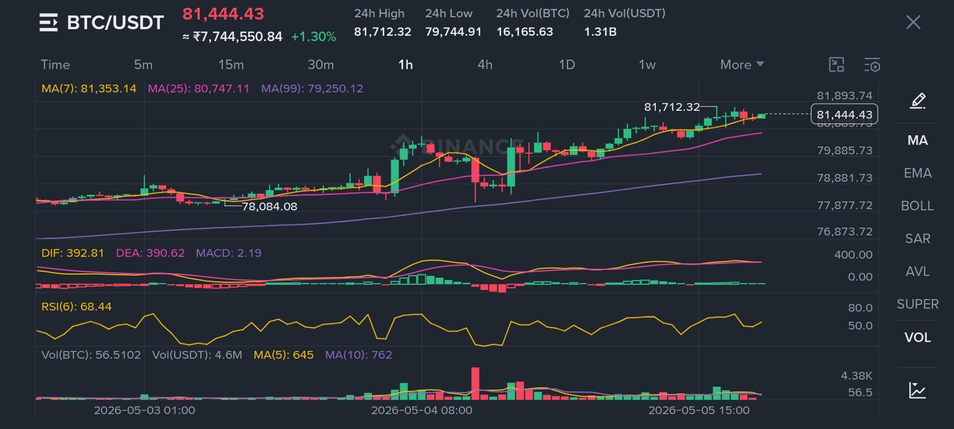The width and height of the screenshot is (954, 429).
Task: Select the 4h interval
Action: click(485, 64)
